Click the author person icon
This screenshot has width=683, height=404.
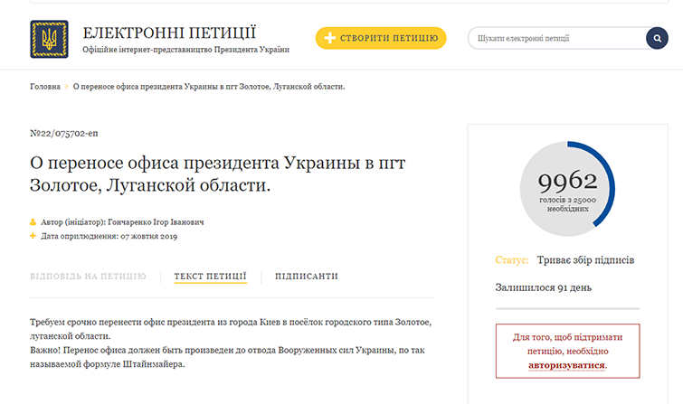33,221
